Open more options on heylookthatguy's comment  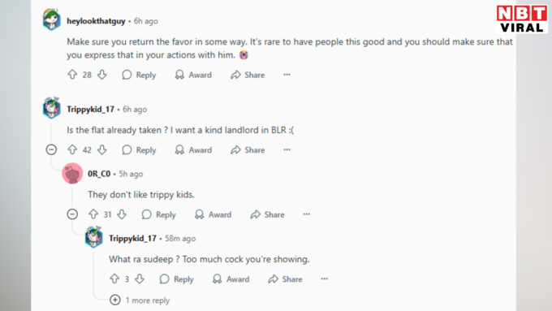click(287, 75)
